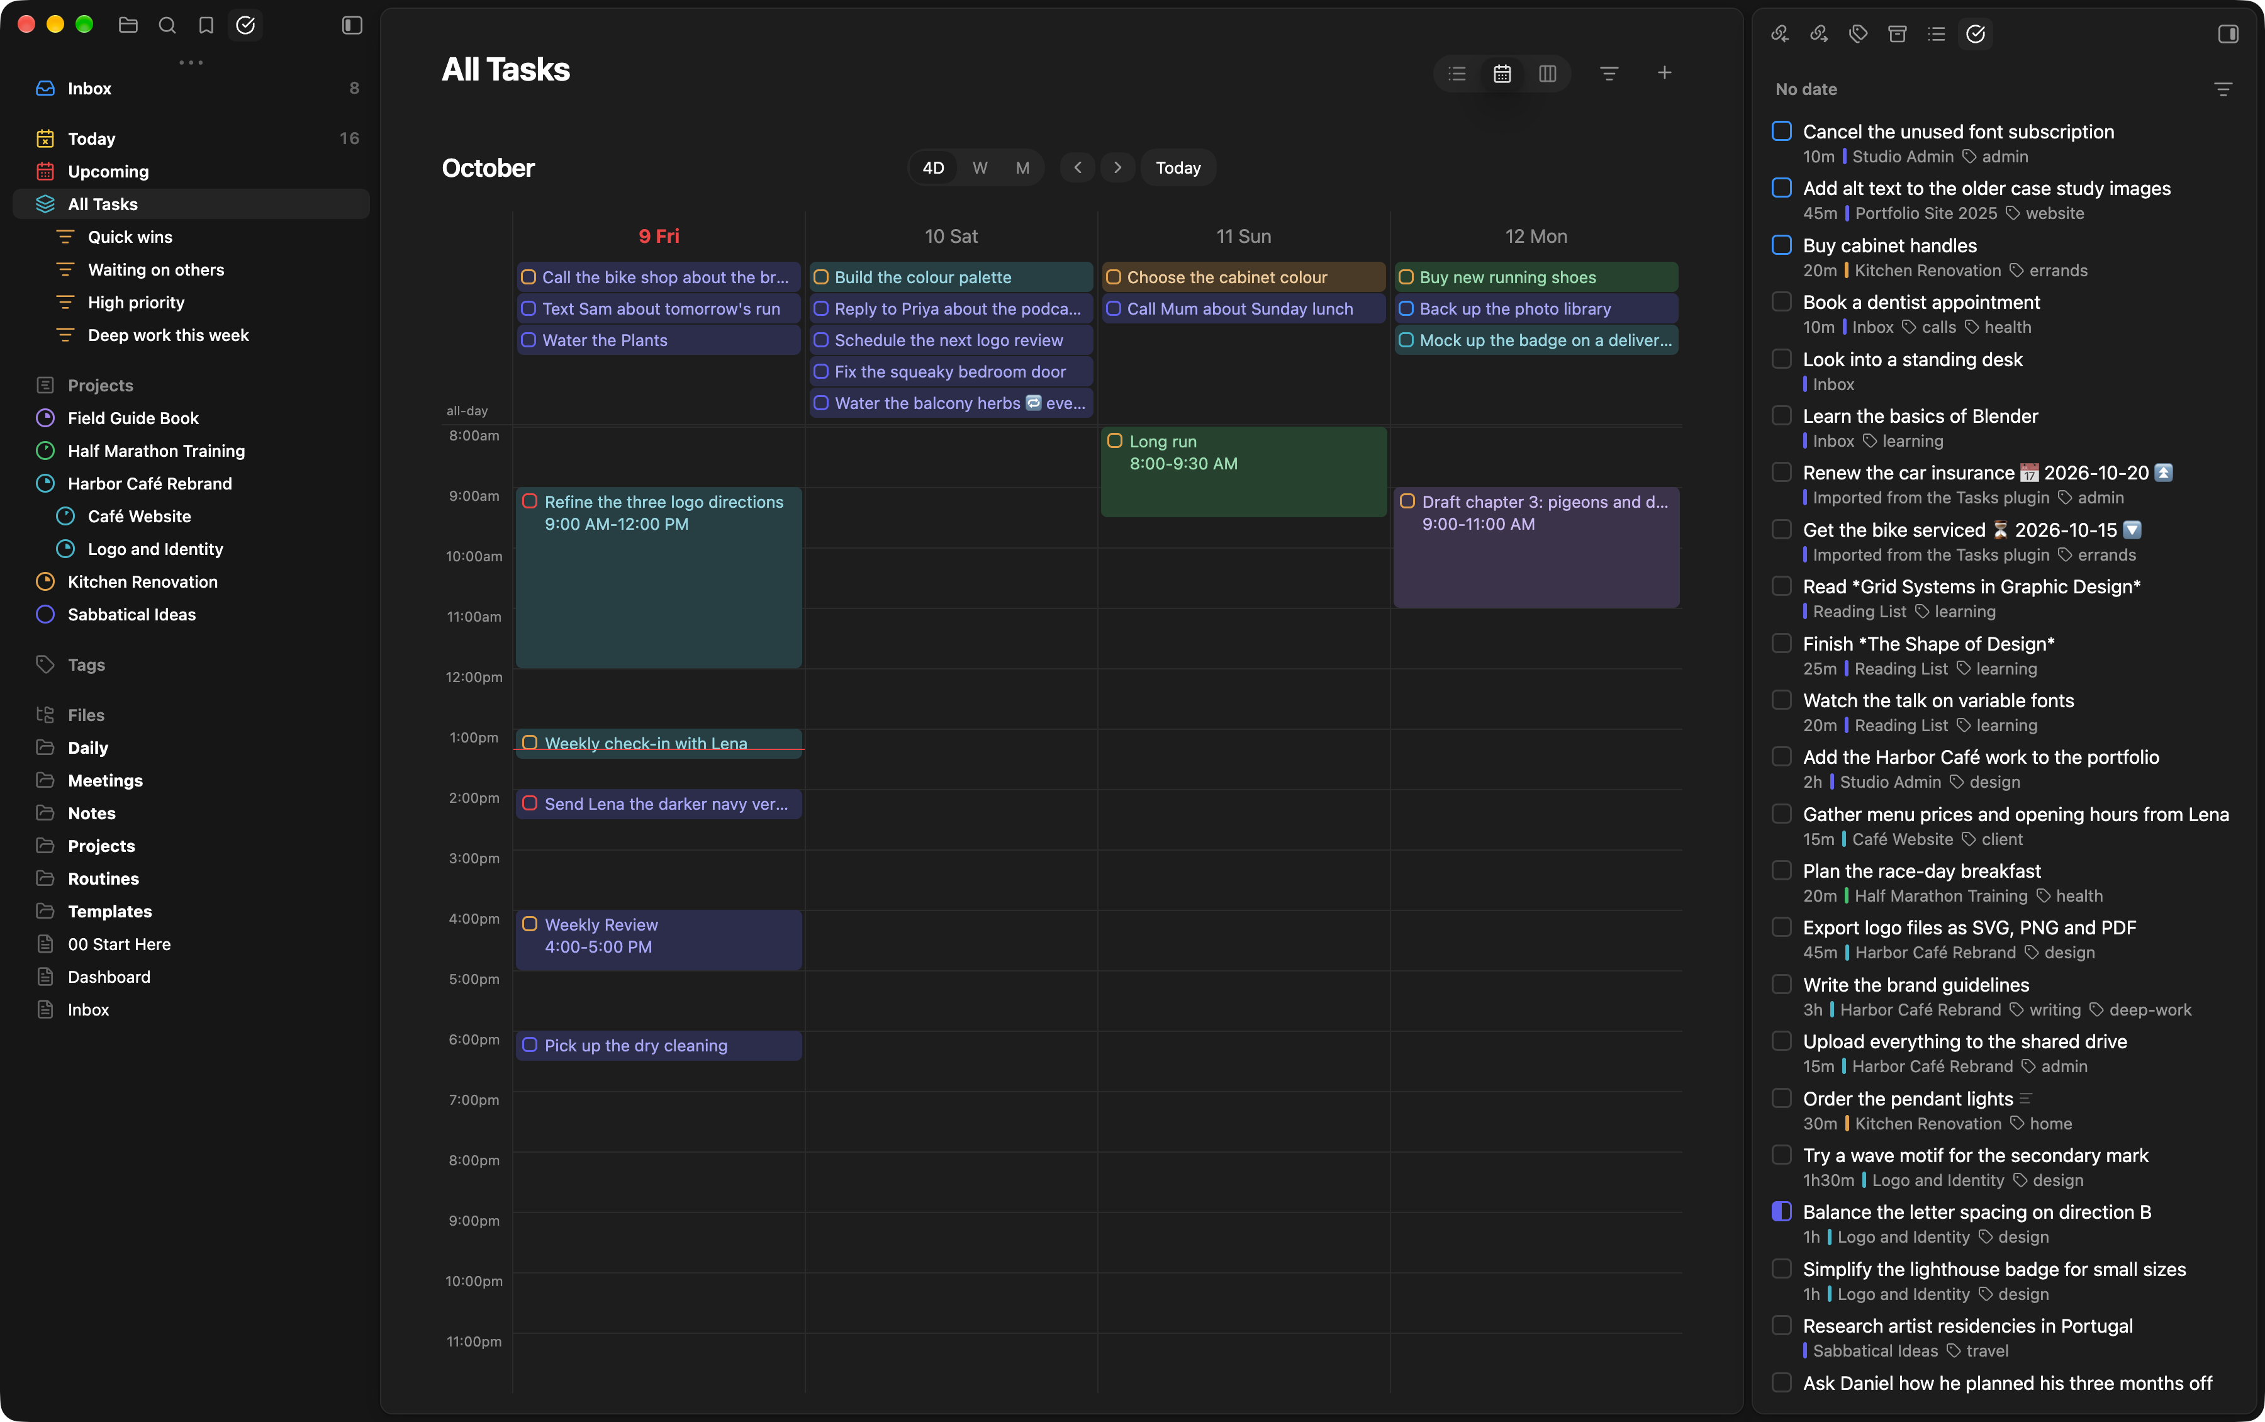2265x1422 pixels.
Task: Add a new task with the plus icon
Action: [1664, 72]
